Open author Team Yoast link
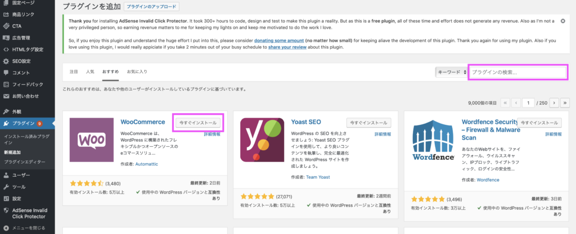This screenshot has width=576, height=234. pyautogui.click(x=318, y=177)
